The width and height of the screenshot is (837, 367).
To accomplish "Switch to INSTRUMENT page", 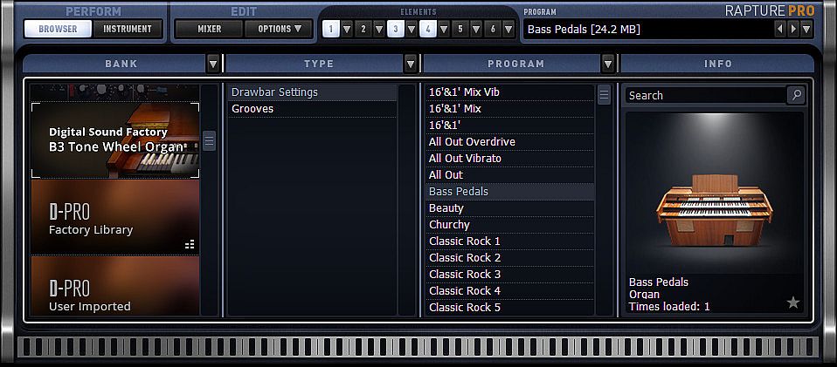I will [x=128, y=29].
